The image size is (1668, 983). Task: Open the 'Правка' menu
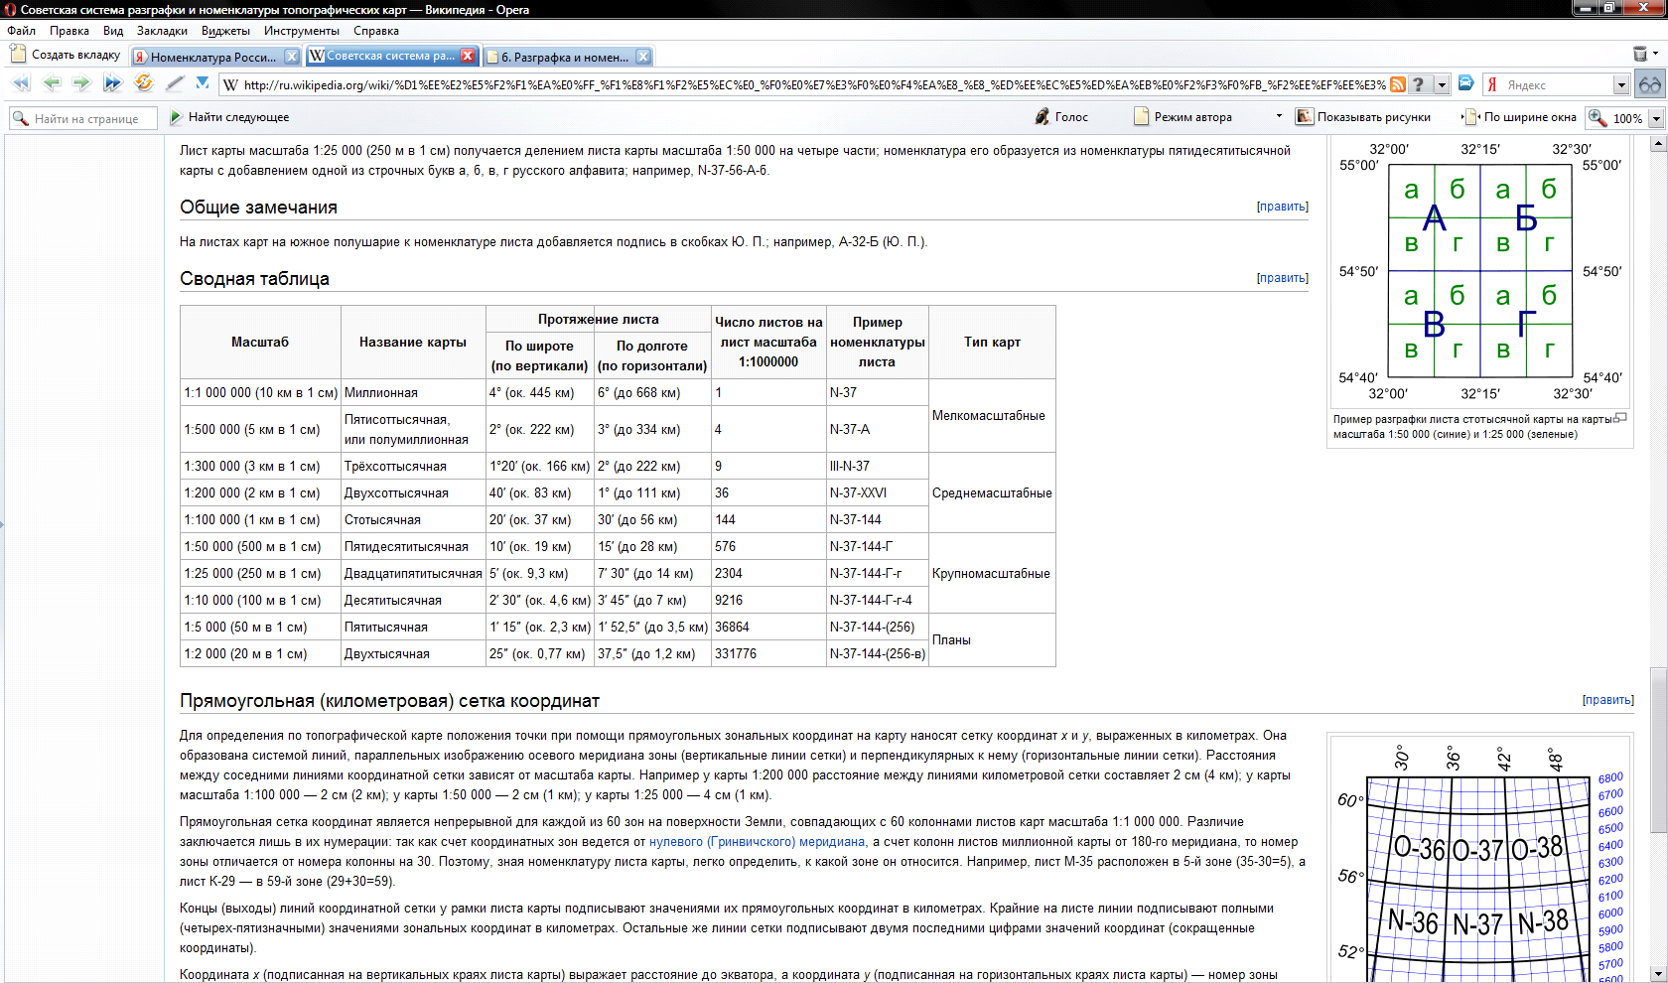(69, 31)
